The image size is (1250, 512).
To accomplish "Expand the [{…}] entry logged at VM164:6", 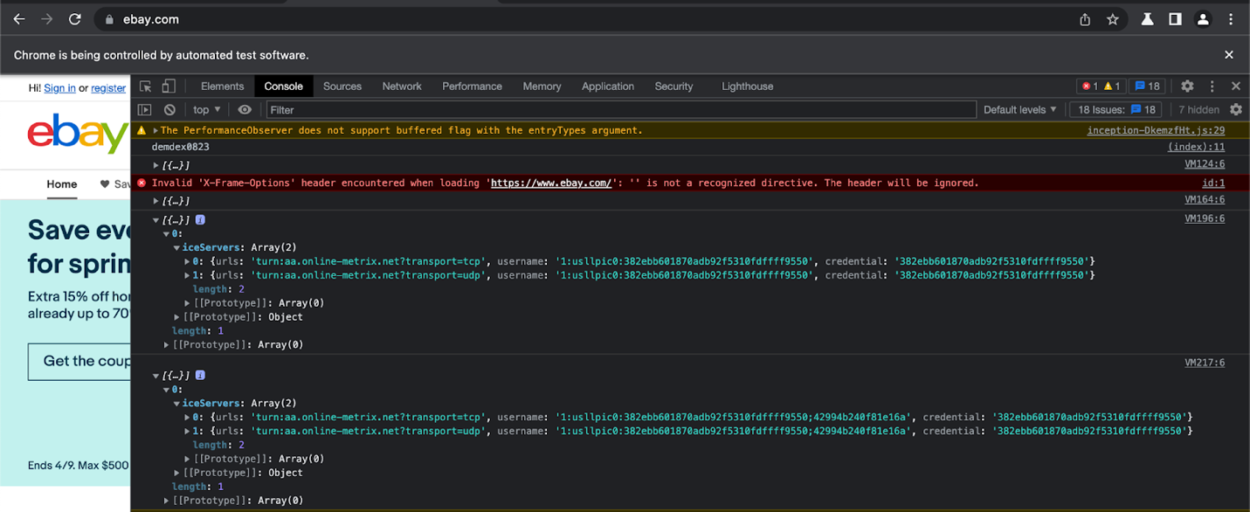I will [156, 201].
